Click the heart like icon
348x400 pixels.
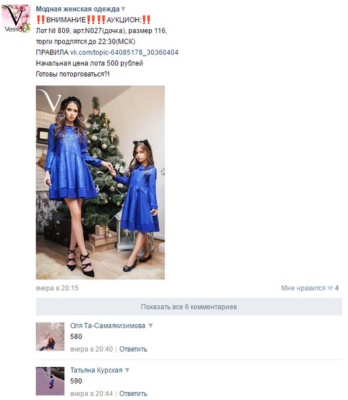pos(330,288)
